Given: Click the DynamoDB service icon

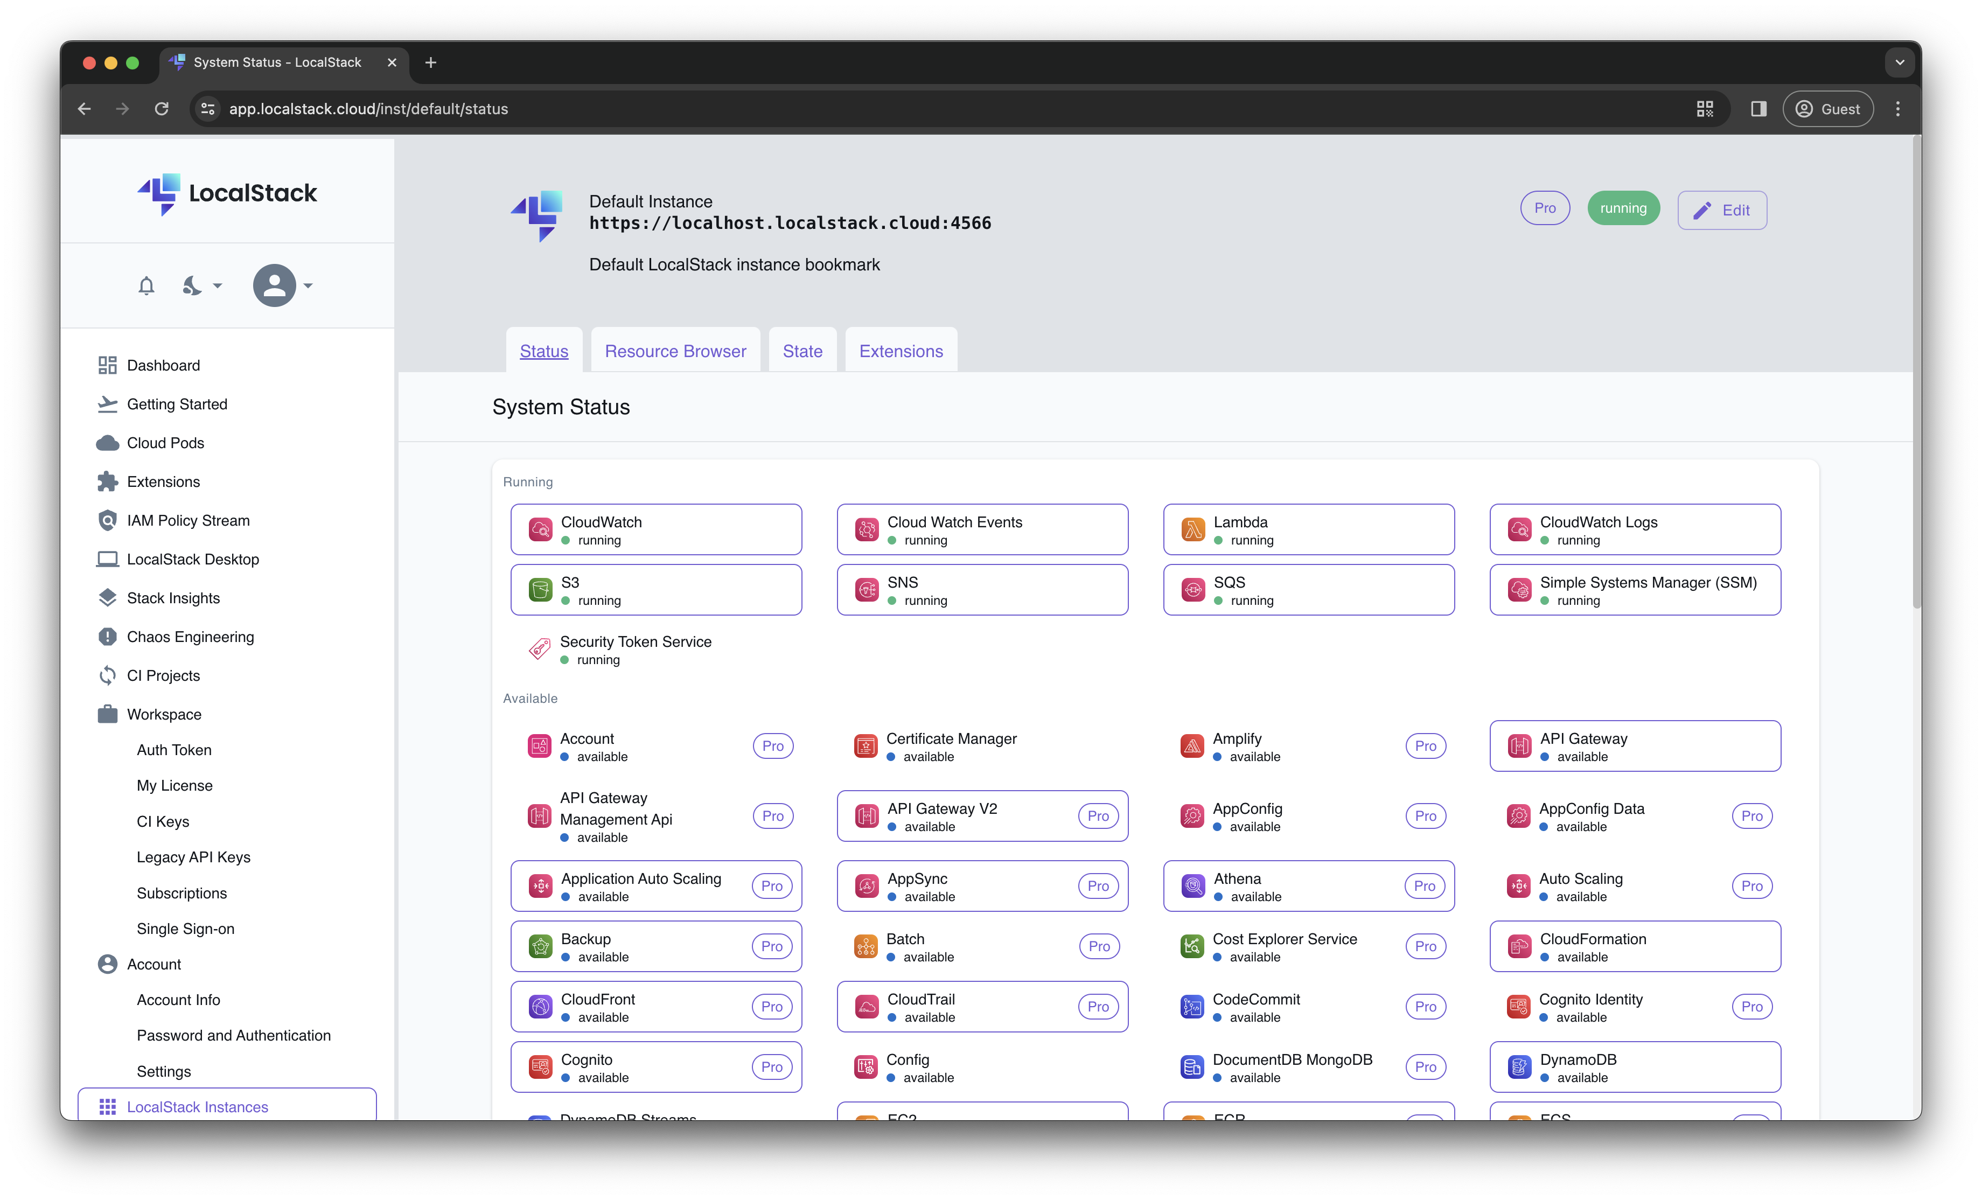Looking at the screenshot, I should click(x=1520, y=1068).
